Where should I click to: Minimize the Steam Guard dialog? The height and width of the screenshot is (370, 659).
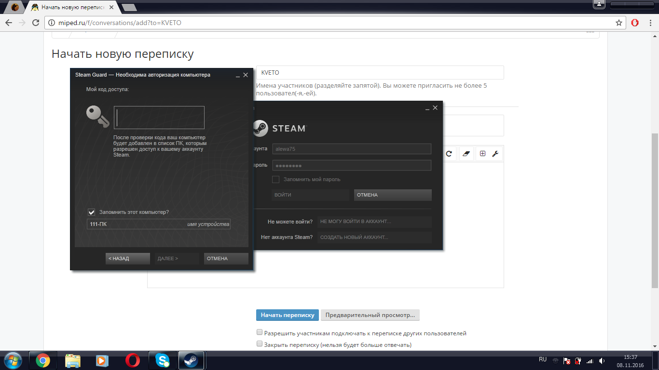(x=237, y=75)
